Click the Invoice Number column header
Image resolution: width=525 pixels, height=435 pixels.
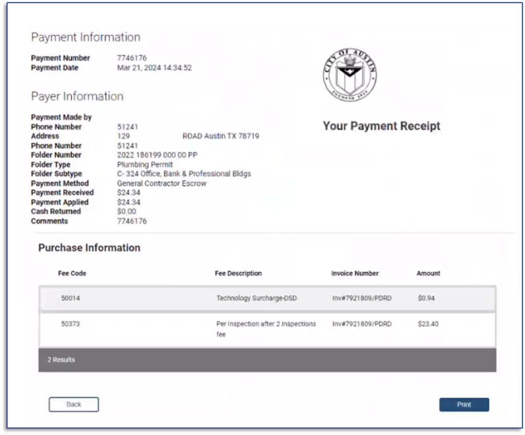[355, 273]
